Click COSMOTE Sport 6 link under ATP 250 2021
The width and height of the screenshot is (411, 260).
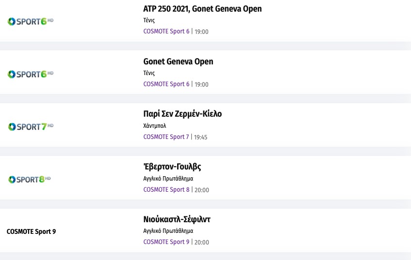(166, 31)
